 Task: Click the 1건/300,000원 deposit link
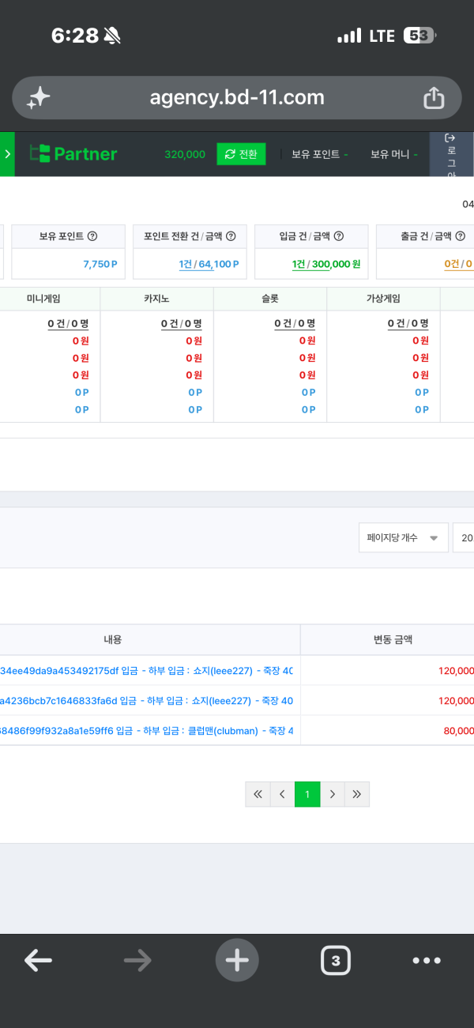pyautogui.click(x=326, y=264)
